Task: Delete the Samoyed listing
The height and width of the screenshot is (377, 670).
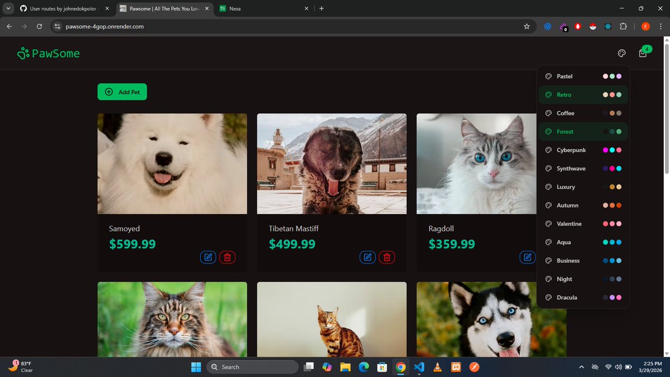Action: (227, 257)
